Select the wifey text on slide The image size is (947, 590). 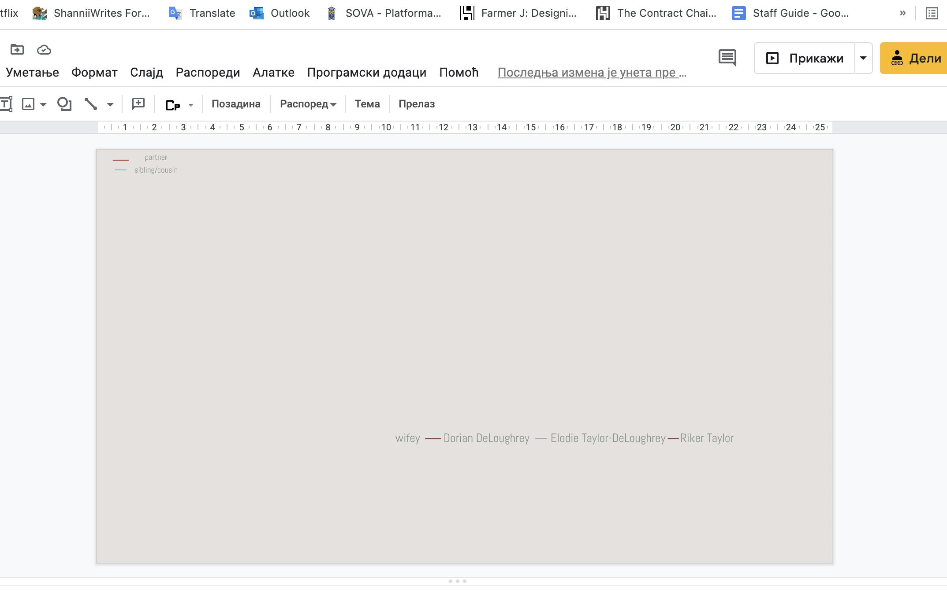[408, 438]
